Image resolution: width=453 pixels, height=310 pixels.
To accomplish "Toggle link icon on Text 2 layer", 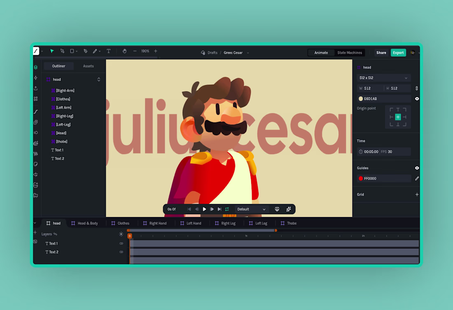I will point(121,252).
